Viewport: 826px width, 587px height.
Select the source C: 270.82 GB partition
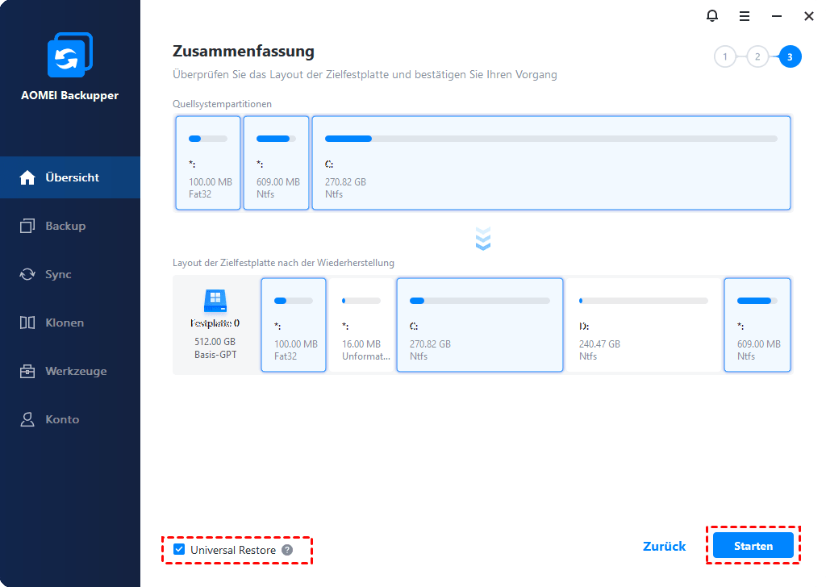pyautogui.click(x=551, y=163)
